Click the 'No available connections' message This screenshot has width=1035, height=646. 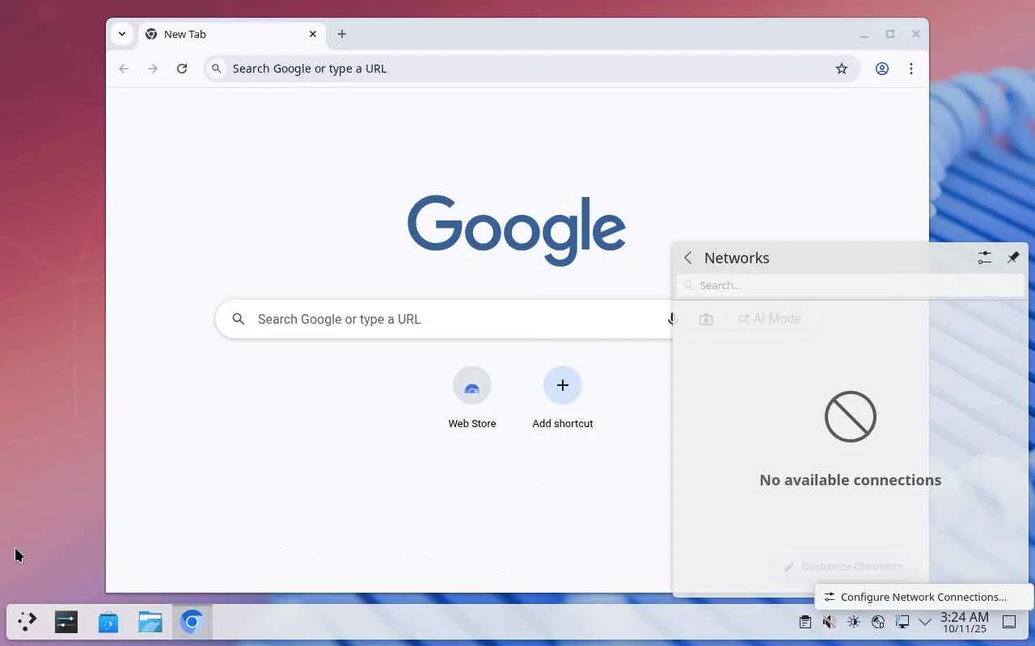click(850, 480)
